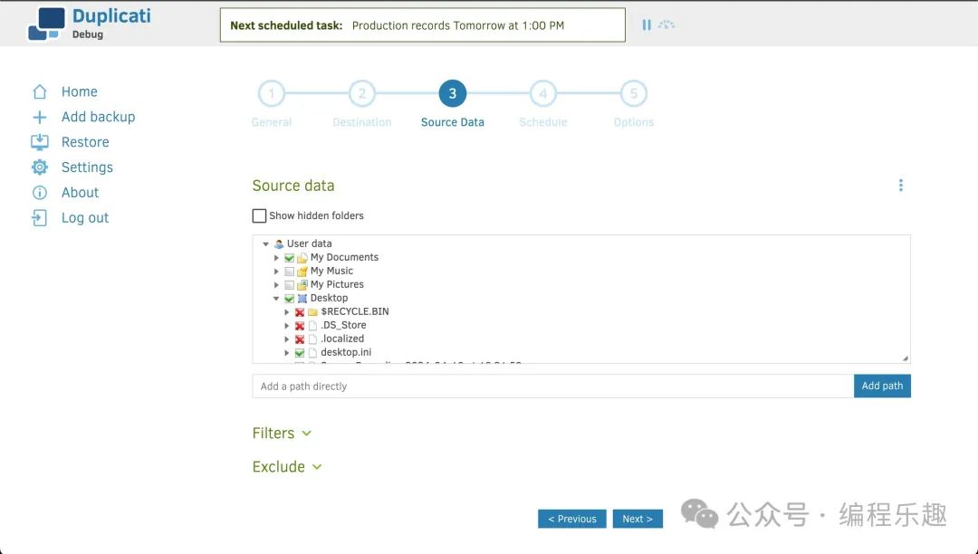Expand the Filters section
Viewport: 978px width, 554px height.
(x=282, y=434)
